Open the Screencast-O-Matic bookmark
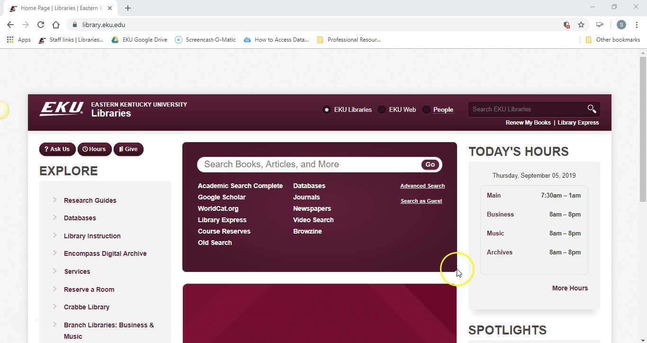The image size is (647, 343). [x=205, y=40]
